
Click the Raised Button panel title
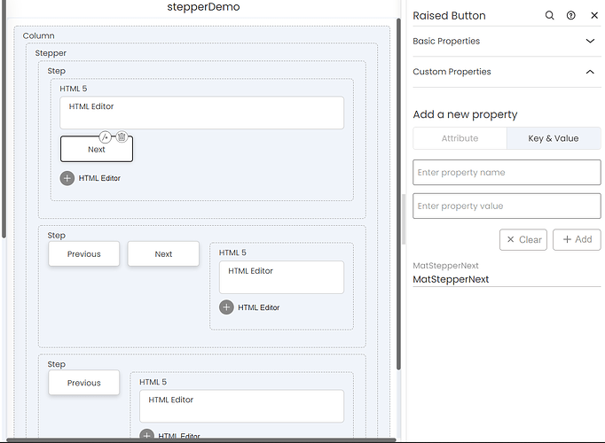point(449,15)
